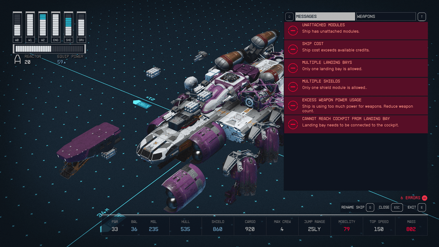Viewport: 439px width, 247px height.
Task: Switch to the Weapons tab
Action: pos(386,17)
